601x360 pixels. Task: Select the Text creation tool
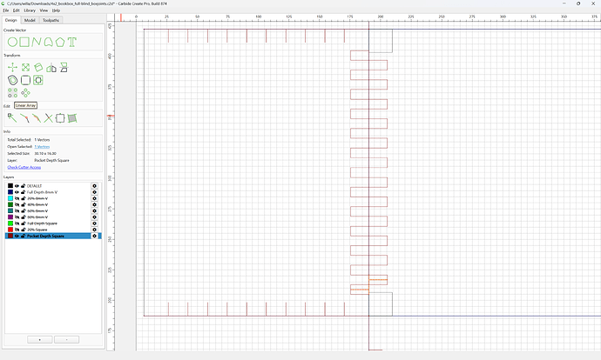point(72,42)
